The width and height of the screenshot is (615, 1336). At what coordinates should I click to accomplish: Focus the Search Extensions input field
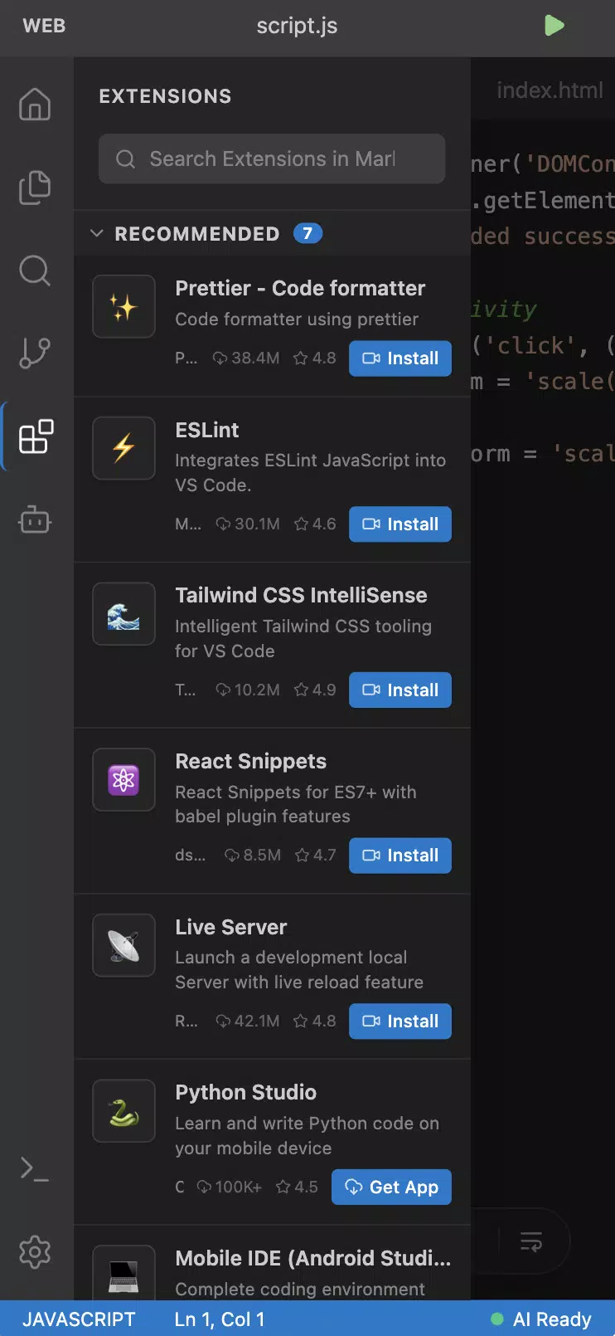[272, 158]
